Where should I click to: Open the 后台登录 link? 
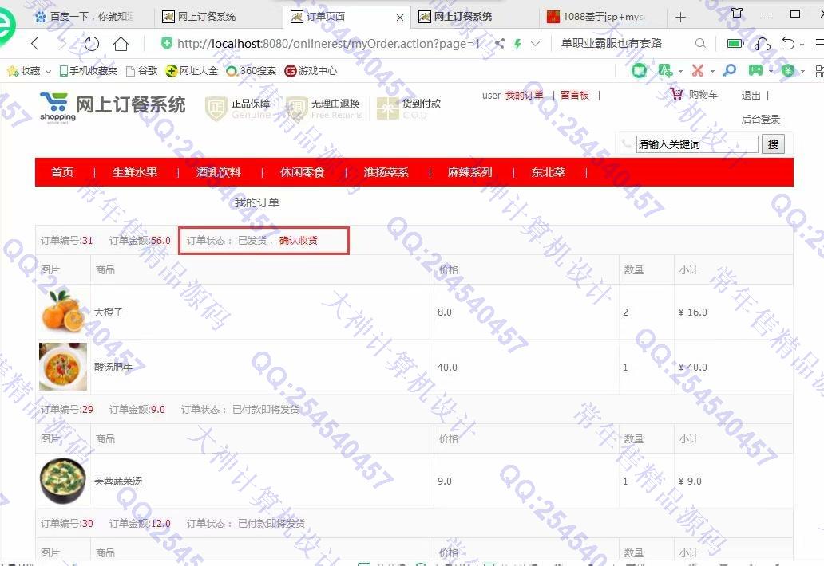pos(760,119)
